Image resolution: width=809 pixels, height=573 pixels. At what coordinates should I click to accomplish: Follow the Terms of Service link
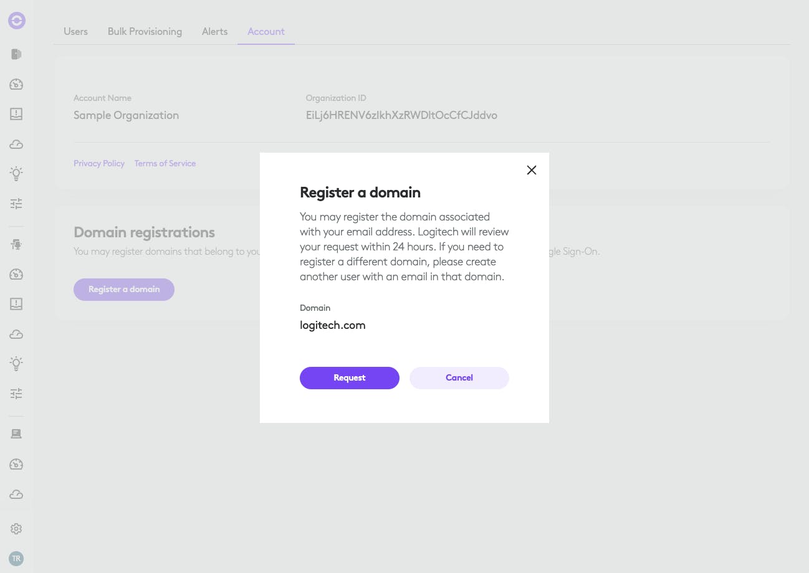(x=165, y=163)
